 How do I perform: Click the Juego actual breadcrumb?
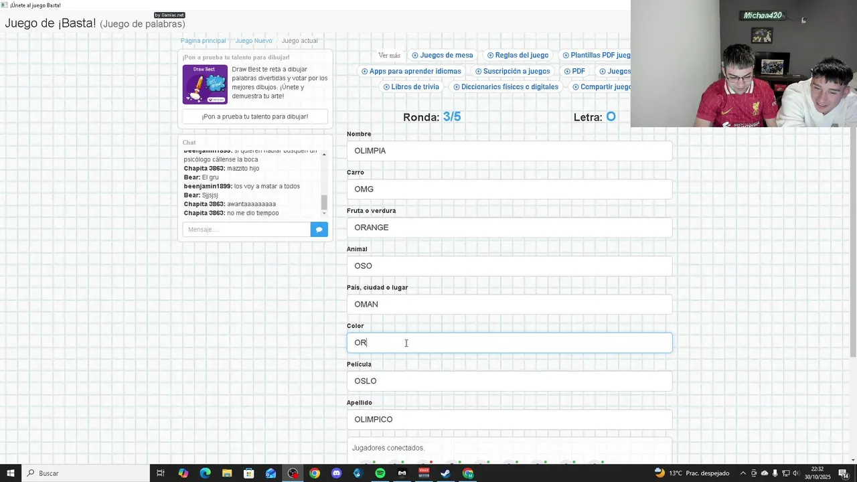[299, 41]
